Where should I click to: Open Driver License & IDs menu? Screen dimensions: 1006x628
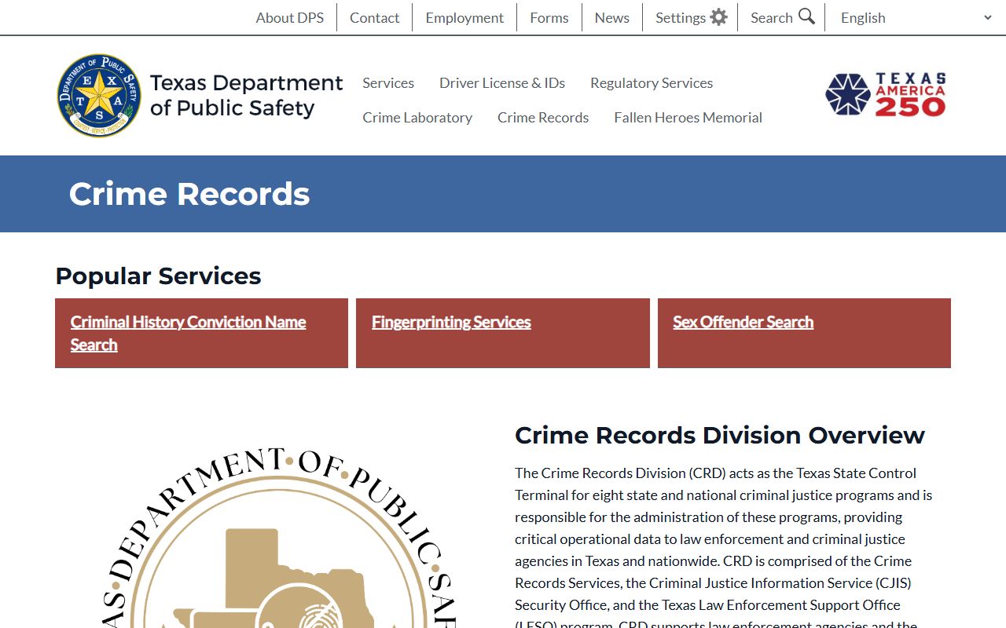tap(502, 82)
